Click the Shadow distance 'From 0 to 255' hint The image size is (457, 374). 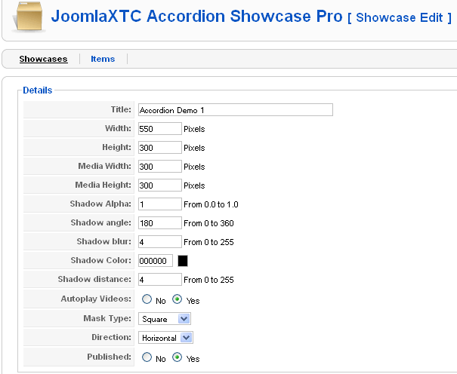pos(208,280)
